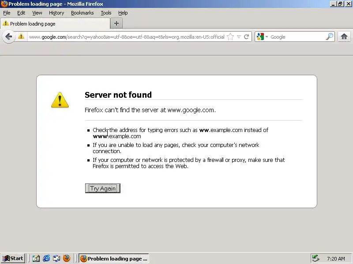Click the Firefox icon in the title bar
353x264 pixels.
click(x=4, y=4)
